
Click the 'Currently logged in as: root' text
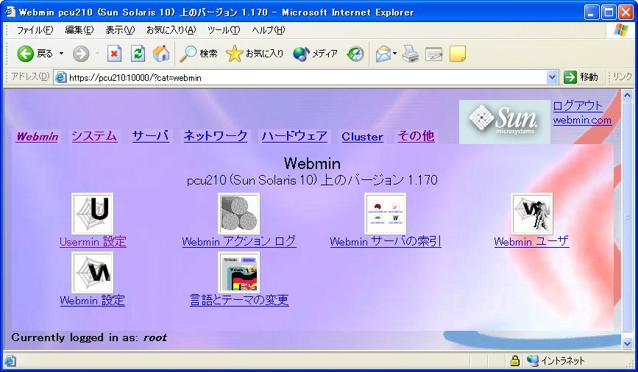pos(89,337)
